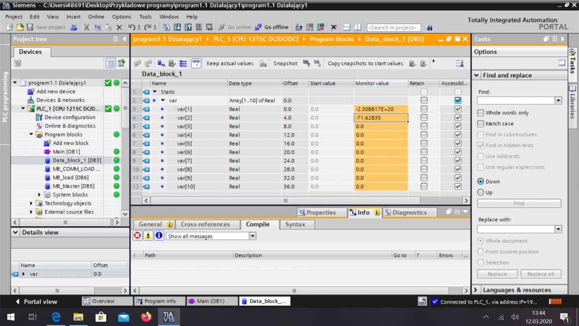Toggle Retain checkbox for var[1]
Viewport: 579px width, 326px height.
424,109
